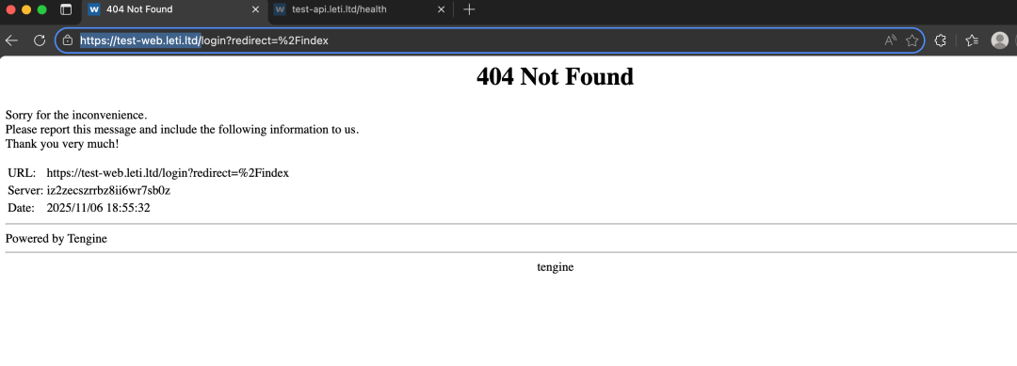The image size is (1017, 366).
Task: Click the URL value in the error table
Action: 168,173
